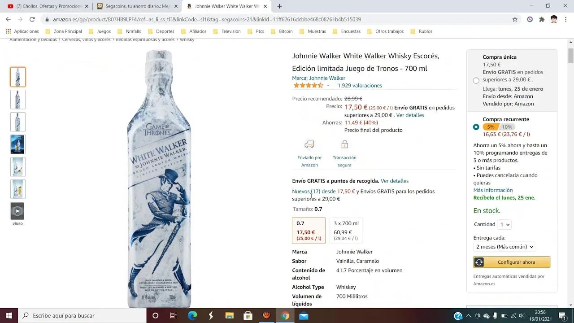Reload the page with the refresh icon
The image size is (574, 323).
tap(32, 19)
